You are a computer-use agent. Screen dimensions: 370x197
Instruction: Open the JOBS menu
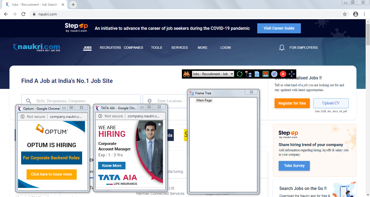(87, 47)
